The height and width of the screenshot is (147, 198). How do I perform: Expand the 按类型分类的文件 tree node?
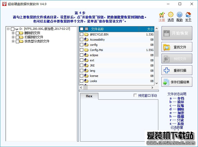[13, 41]
